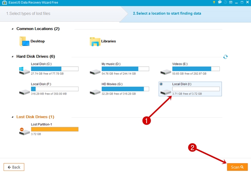Image resolution: width=251 pixels, height=173 pixels.
Task: Click the Videos (E:) usage bar
Action: 196,69
